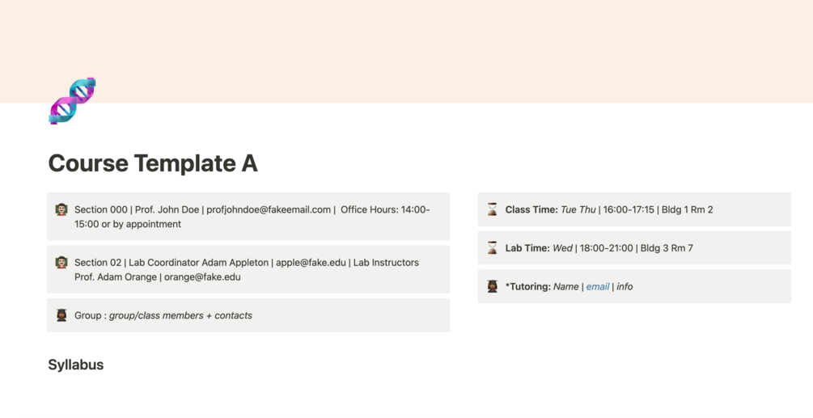
Task: Click the italic Name text in Tutoring callout
Action: 565,286
